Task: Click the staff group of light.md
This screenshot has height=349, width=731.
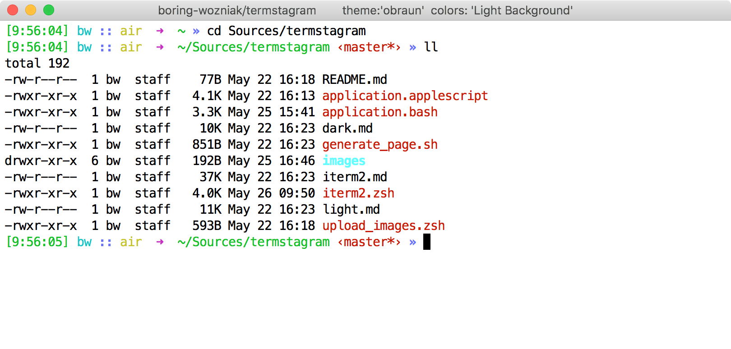Action: click(153, 209)
